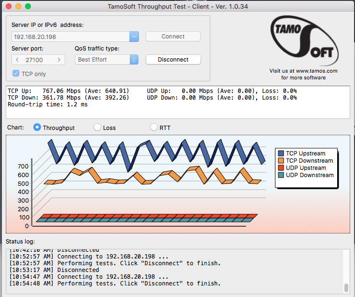The height and width of the screenshot is (297, 355).
Task: Click the 700 axis label on the chart
Action: point(23,167)
